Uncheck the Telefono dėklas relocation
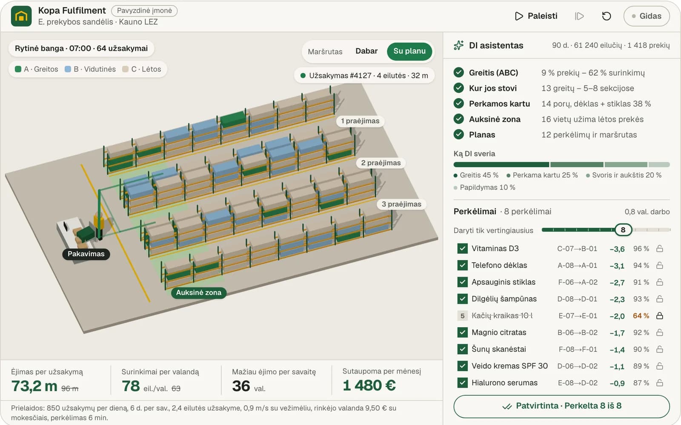 462,265
